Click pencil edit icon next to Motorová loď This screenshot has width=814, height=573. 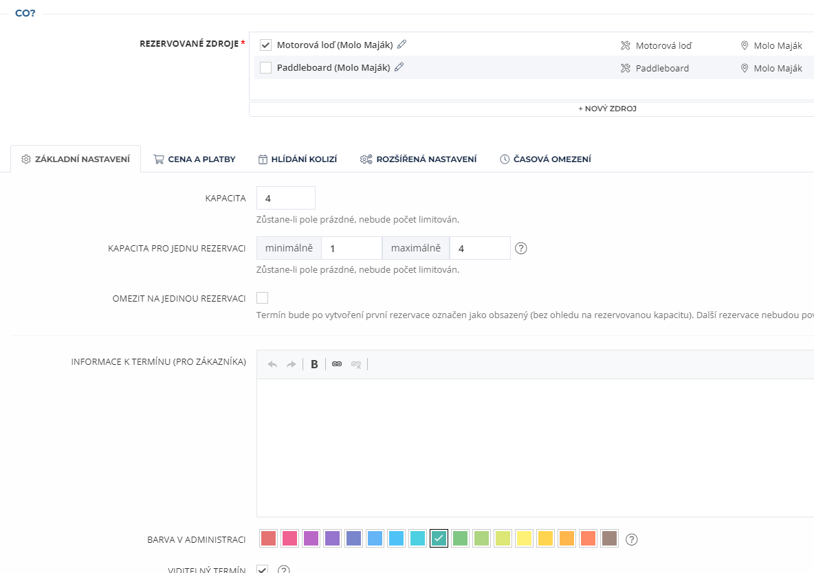[402, 45]
